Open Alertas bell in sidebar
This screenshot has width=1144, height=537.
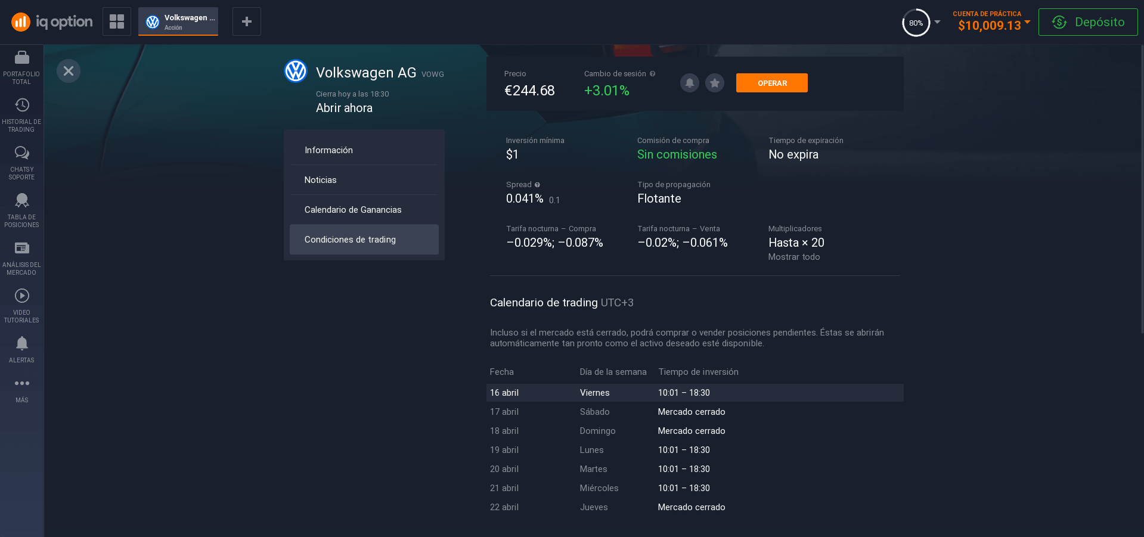tap(21, 350)
